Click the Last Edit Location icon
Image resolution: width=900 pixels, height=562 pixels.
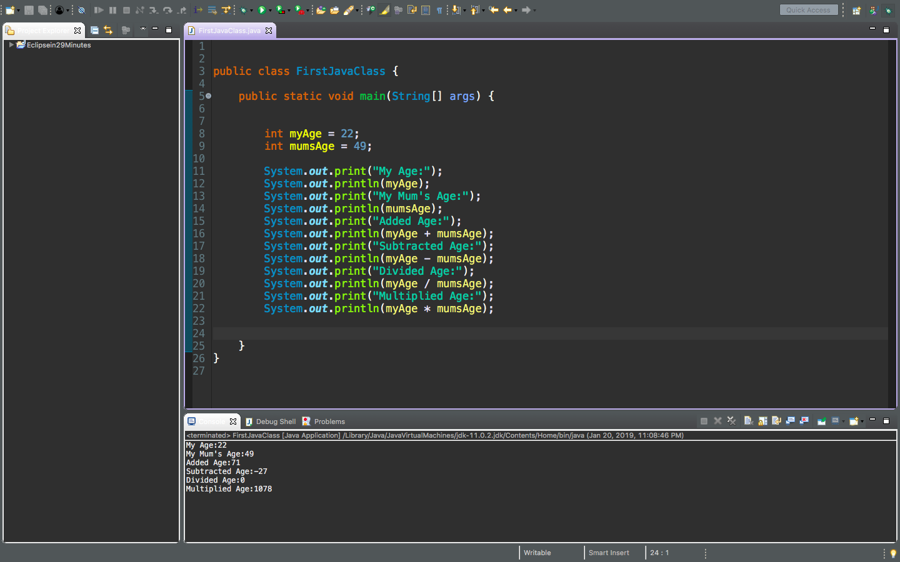point(494,10)
